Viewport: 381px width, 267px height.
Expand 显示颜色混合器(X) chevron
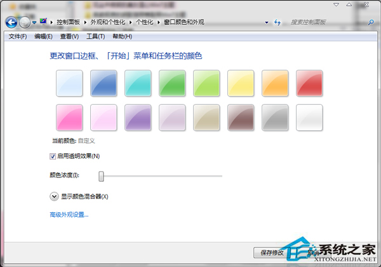(x=54, y=196)
